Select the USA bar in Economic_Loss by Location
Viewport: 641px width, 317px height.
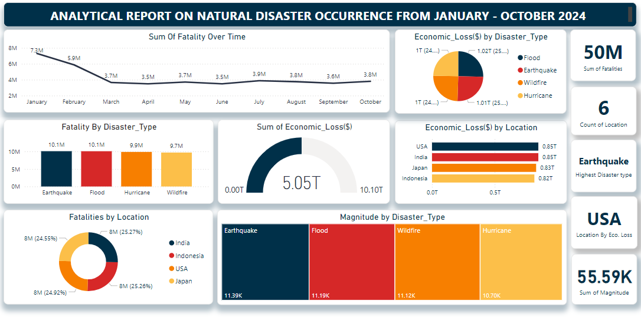[485, 147]
